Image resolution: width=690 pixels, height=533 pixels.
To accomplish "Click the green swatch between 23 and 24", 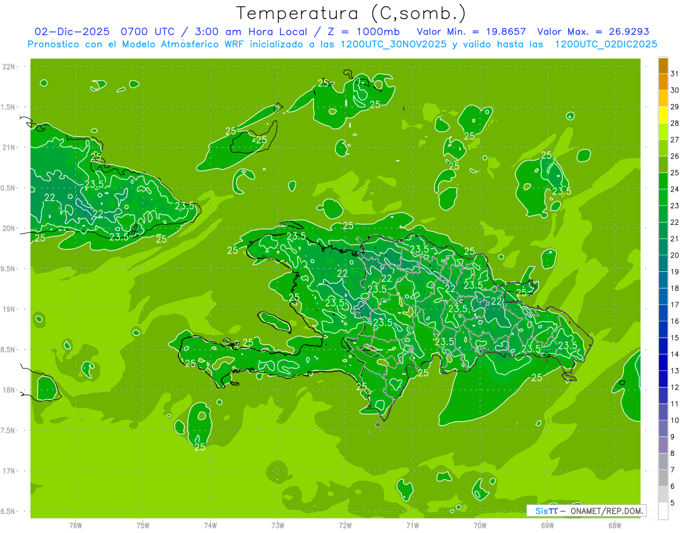I will tap(663, 197).
